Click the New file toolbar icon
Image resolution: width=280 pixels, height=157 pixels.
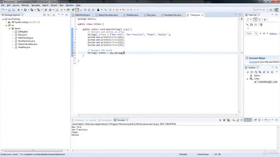[x=3, y=10]
